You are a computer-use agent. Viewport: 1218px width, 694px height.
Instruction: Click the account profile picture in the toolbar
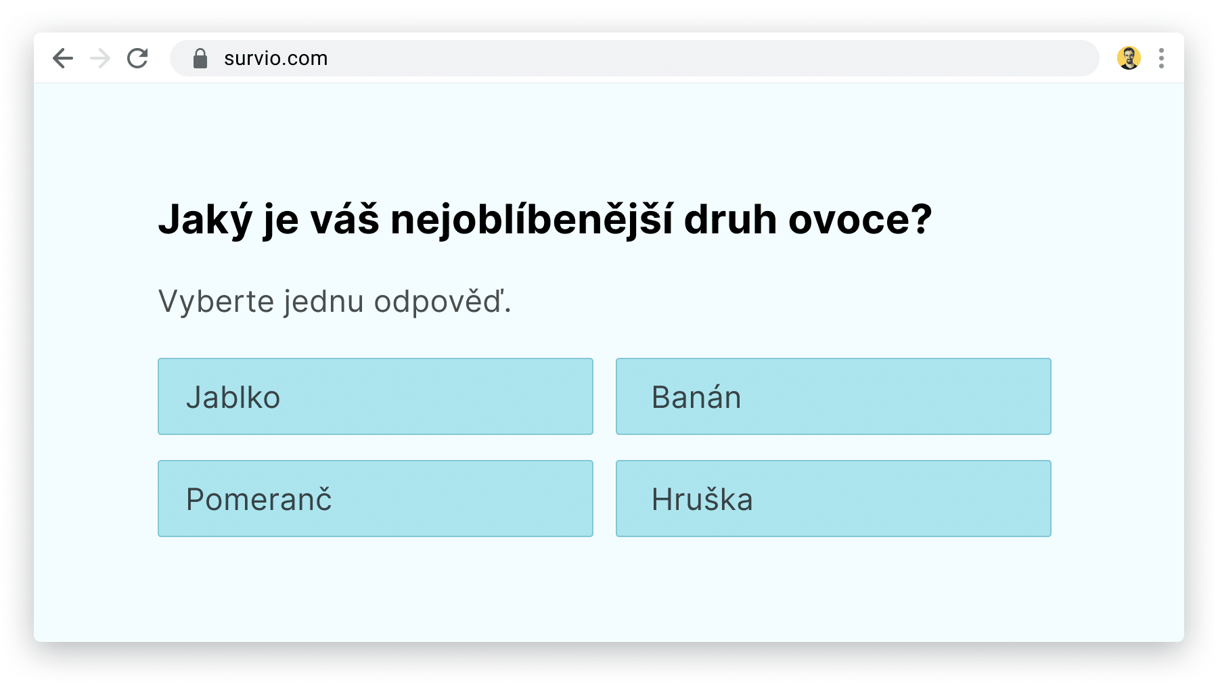click(x=1129, y=58)
